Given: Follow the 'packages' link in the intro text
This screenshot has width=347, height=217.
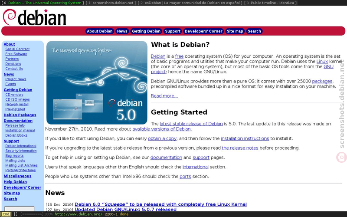Looking at the screenshot, I should click(322, 82).
